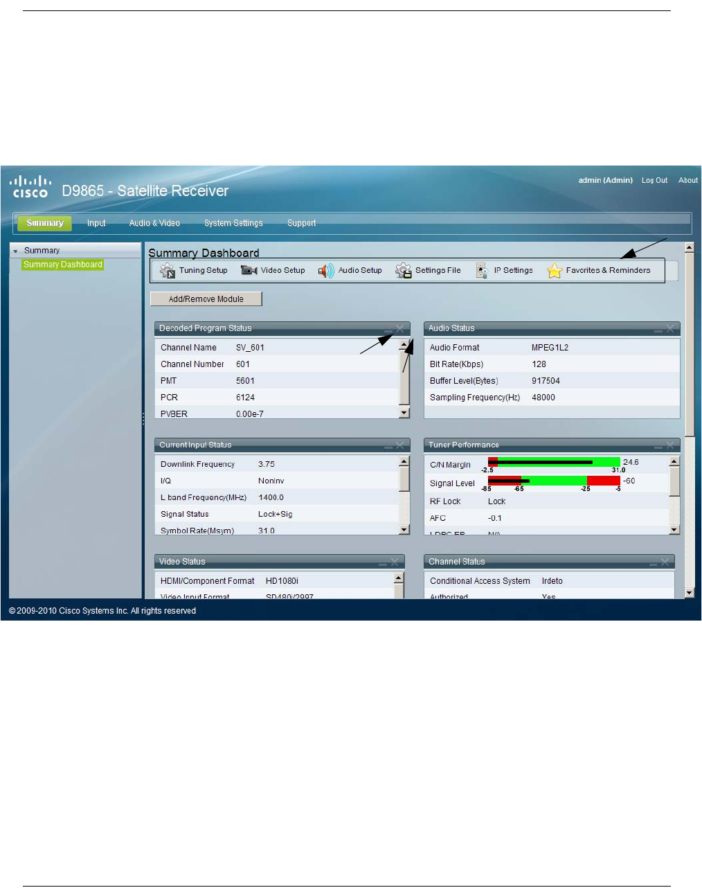
Task: Minimize the Decoded Program Status module
Action: click(x=388, y=330)
